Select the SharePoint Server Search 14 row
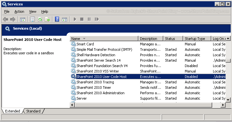This screenshot has height=122, width=232. [148, 60]
